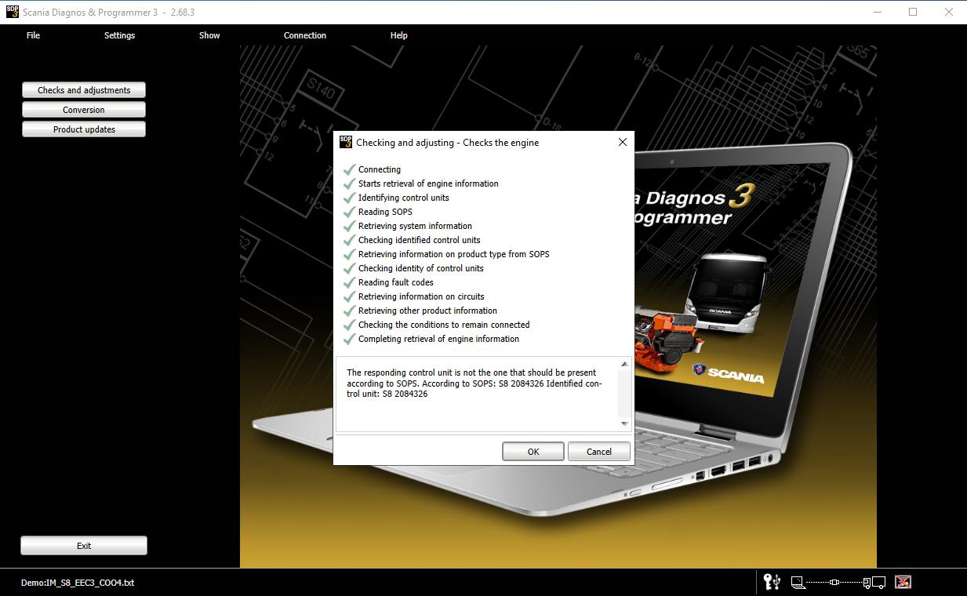Click the 'Checking identity of control units' step

tap(421, 268)
